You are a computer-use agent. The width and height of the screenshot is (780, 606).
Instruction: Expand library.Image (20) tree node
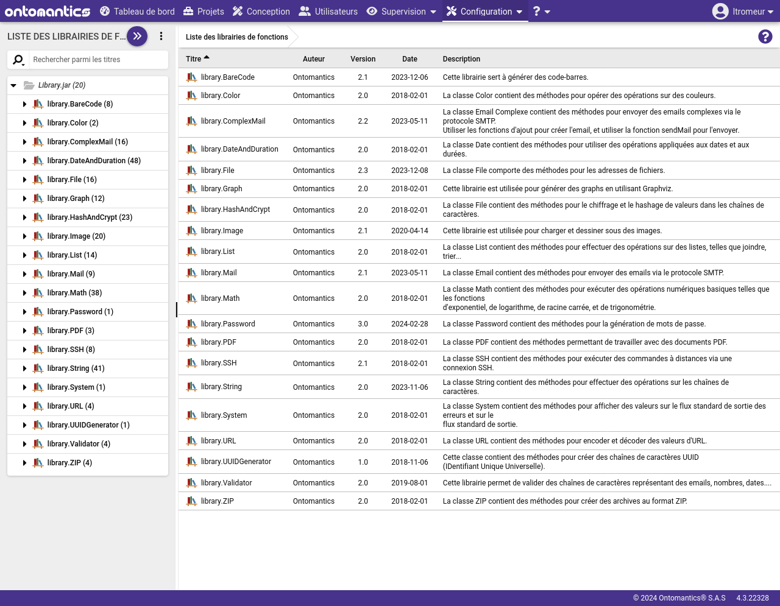(x=24, y=236)
